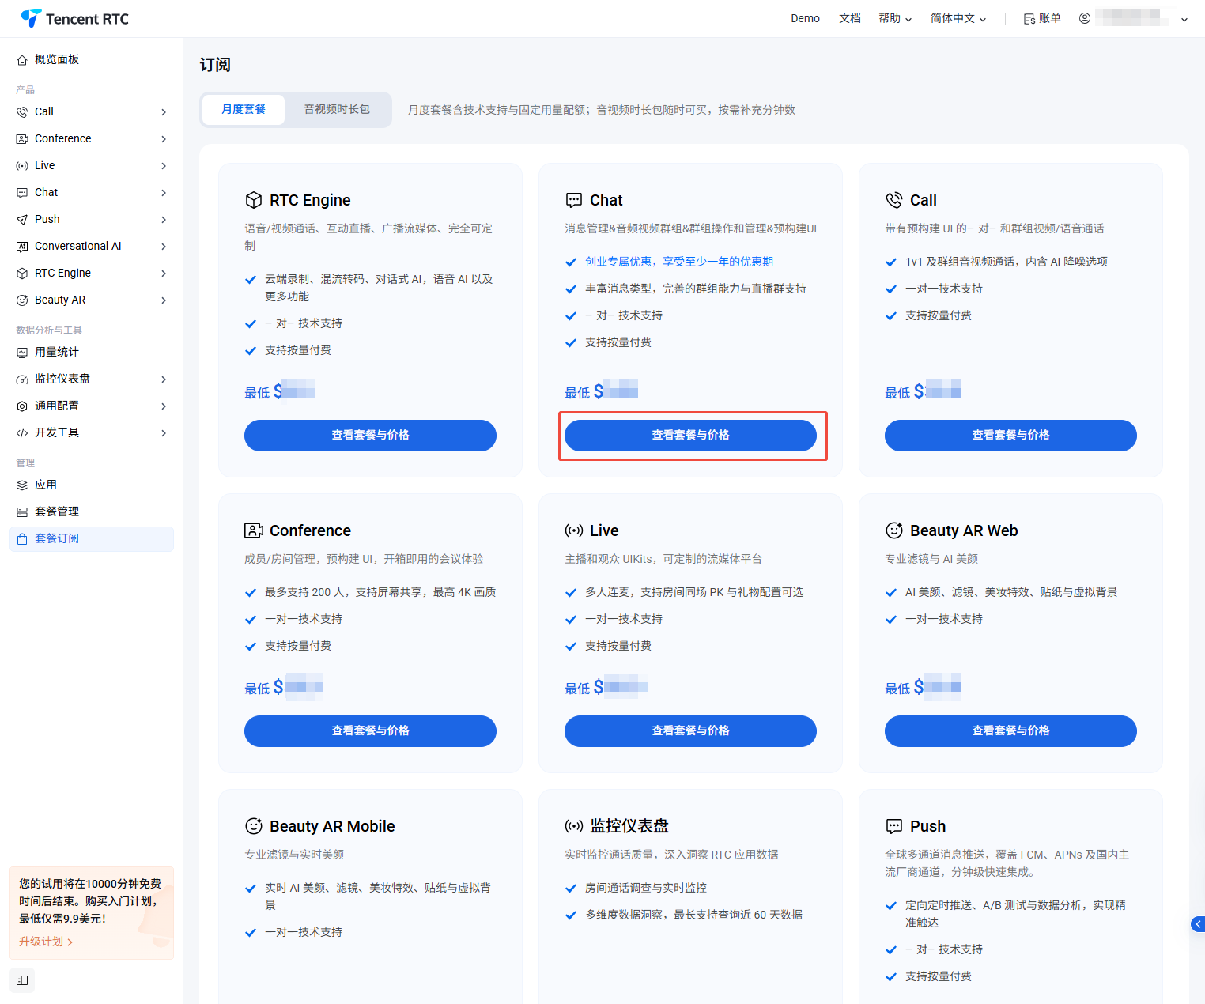The height and width of the screenshot is (1004, 1205).
Task: Click the trial notice text above 升级计划
Action: pyautogui.click(x=90, y=901)
